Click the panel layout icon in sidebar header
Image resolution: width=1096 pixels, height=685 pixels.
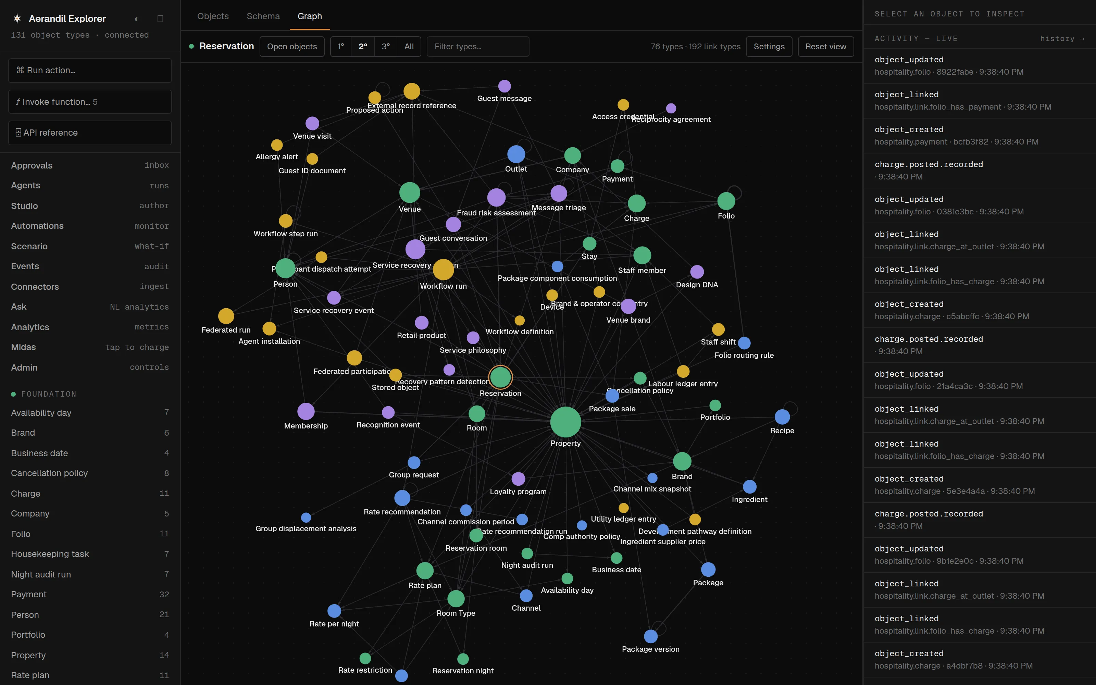(x=160, y=18)
